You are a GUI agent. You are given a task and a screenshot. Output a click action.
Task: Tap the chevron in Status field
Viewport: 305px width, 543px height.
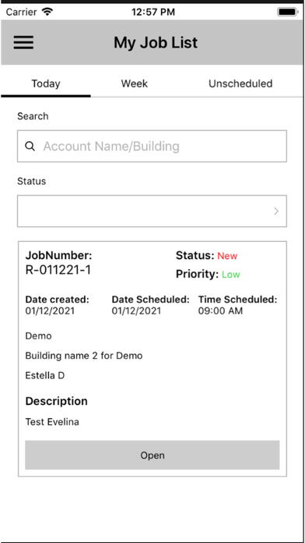click(276, 211)
